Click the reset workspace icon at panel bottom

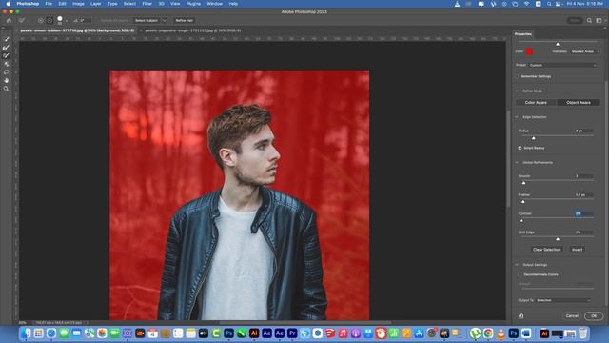521,316
